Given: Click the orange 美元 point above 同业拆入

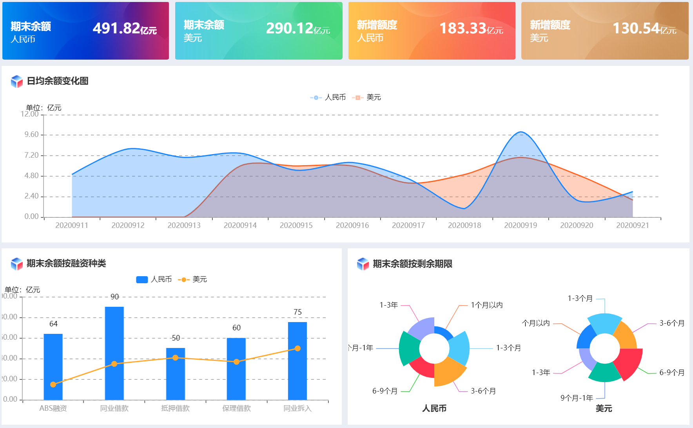Looking at the screenshot, I should [298, 348].
